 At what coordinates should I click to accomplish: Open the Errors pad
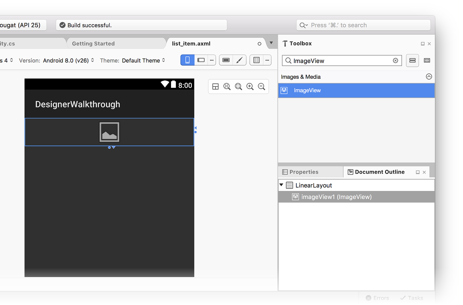point(377,298)
